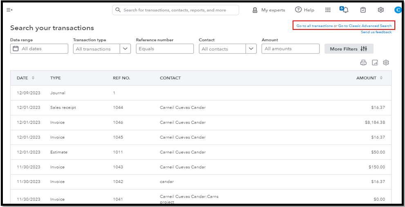
Task: Click the More Filters button
Action: [349, 49]
